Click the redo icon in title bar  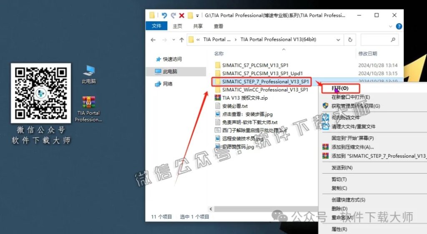tap(173, 15)
